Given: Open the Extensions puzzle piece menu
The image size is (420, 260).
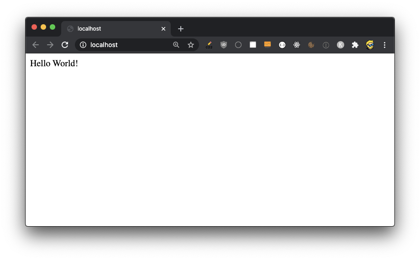Looking at the screenshot, I should pyautogui.click(x=355, y=45).
